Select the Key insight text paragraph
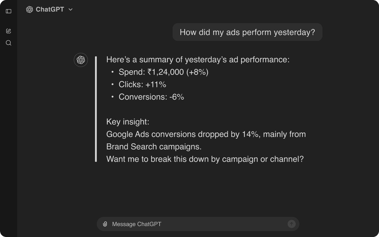This screenshot has height=237, width=379. point(128,121)
